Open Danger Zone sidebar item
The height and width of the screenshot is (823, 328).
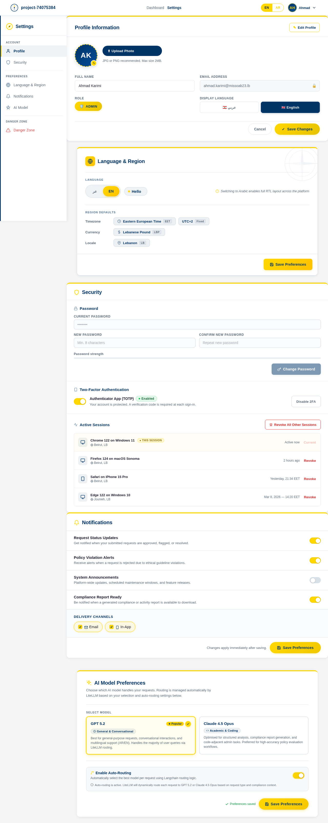point(34,130)
